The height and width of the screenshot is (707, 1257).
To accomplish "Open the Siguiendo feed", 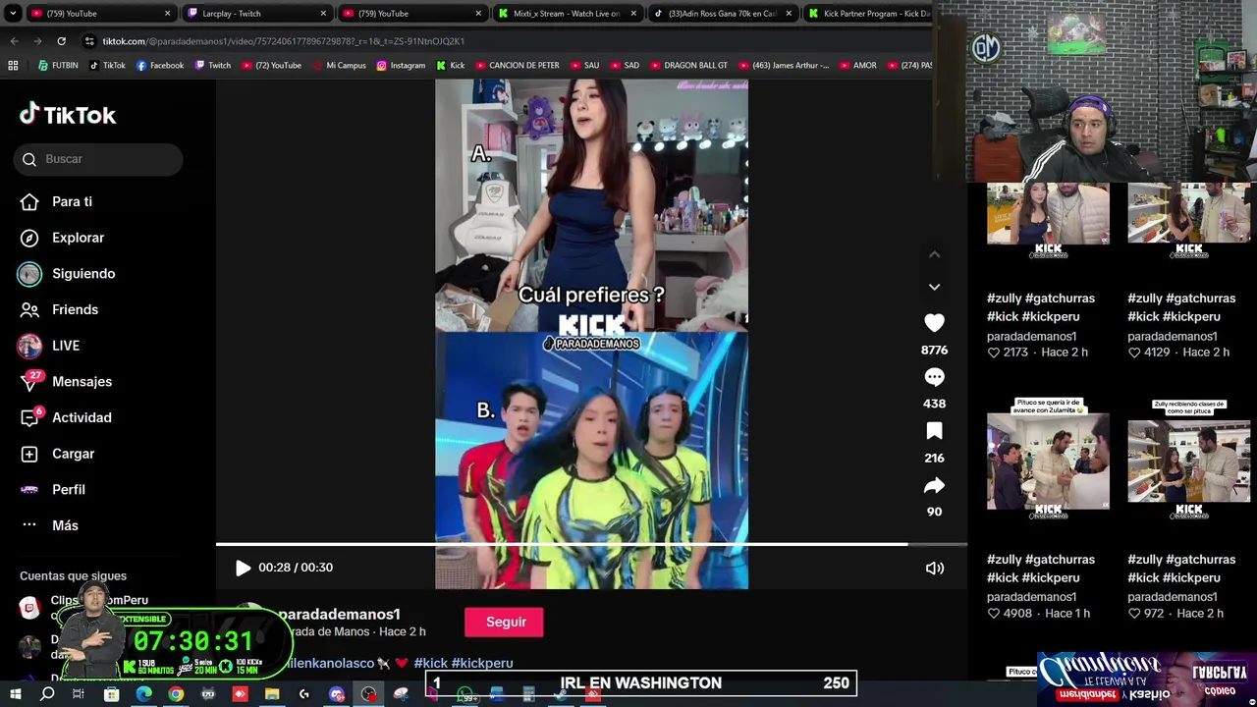I will click(67, 274).
